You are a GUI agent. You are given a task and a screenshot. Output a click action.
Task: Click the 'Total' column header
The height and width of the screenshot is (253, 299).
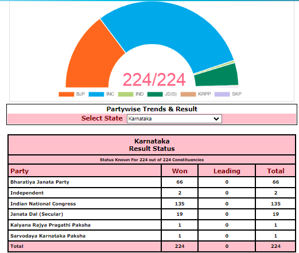(275, 171)
